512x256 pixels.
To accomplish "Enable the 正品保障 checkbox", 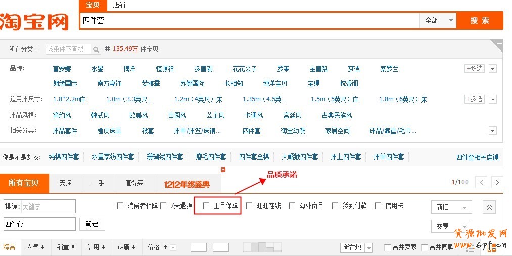I will [x=206, y=206].
